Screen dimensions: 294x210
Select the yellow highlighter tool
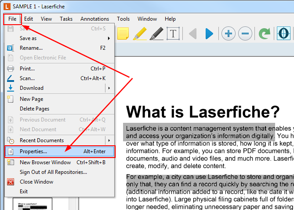[x=140, y=33]
